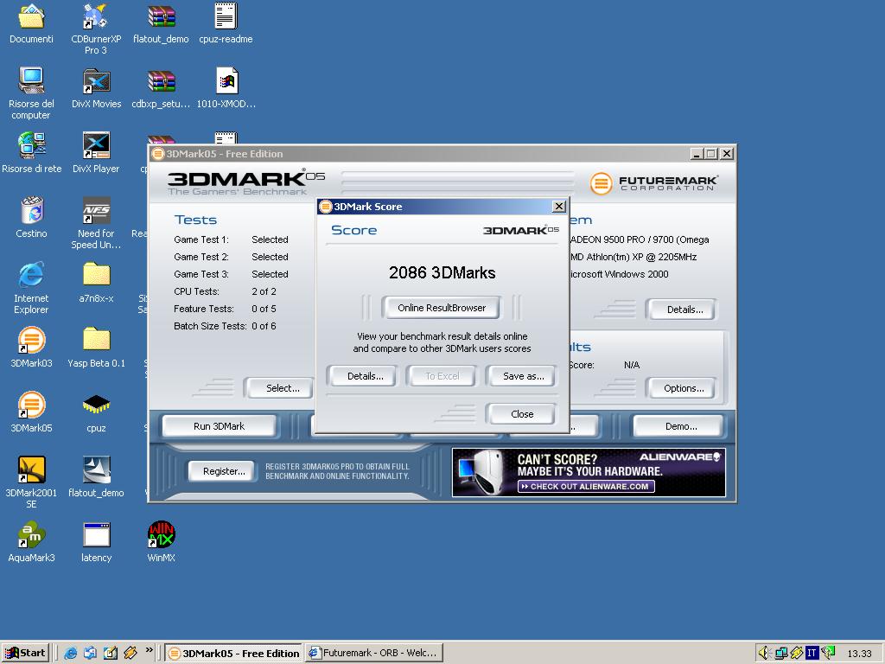Open the Start menu
This screenshot has height=664, width=885.
click(25, 654)
